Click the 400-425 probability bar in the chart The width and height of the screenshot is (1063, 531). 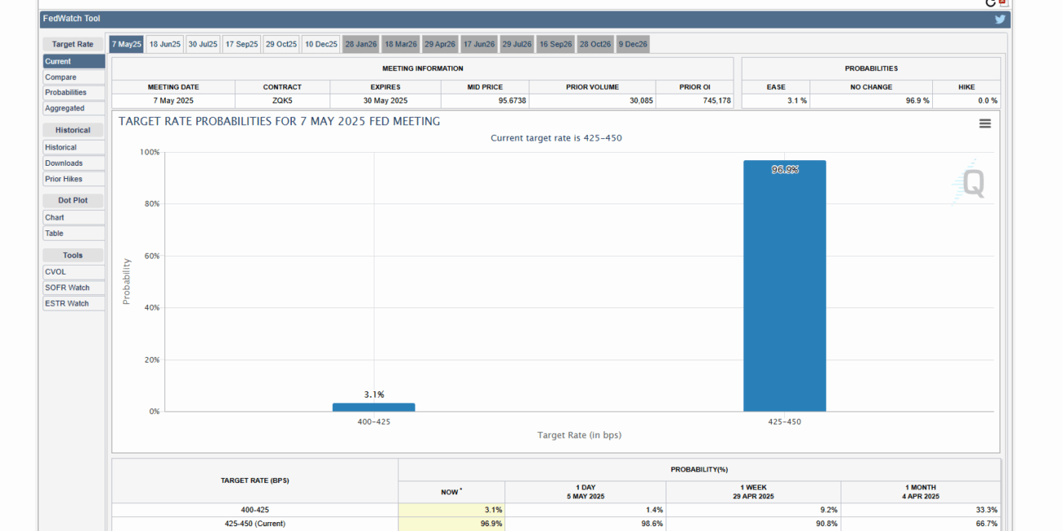point(374,407)
